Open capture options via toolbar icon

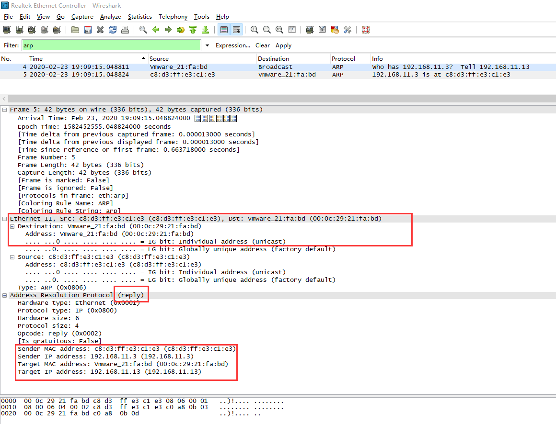[19, 29]
